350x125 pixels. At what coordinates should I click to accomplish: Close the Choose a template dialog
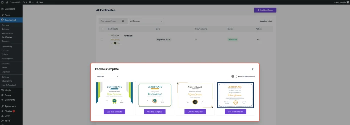tap(253, 69)
